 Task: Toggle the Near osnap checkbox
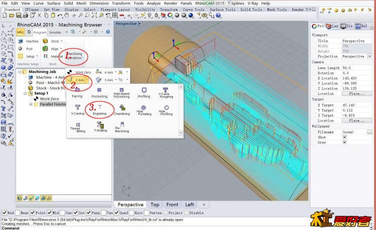[18, 212]
